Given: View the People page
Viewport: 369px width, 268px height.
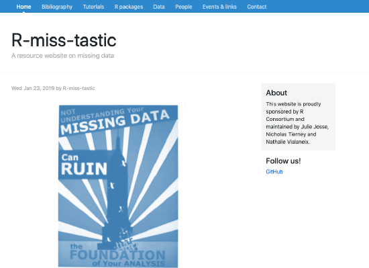Looking at the screenshot, I should [184, 7].
